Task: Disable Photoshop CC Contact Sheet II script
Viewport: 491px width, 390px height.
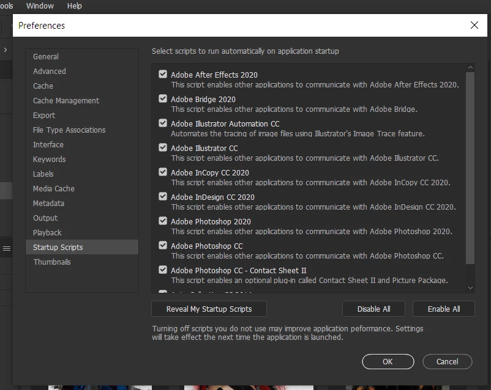Action: click(163, 270)
